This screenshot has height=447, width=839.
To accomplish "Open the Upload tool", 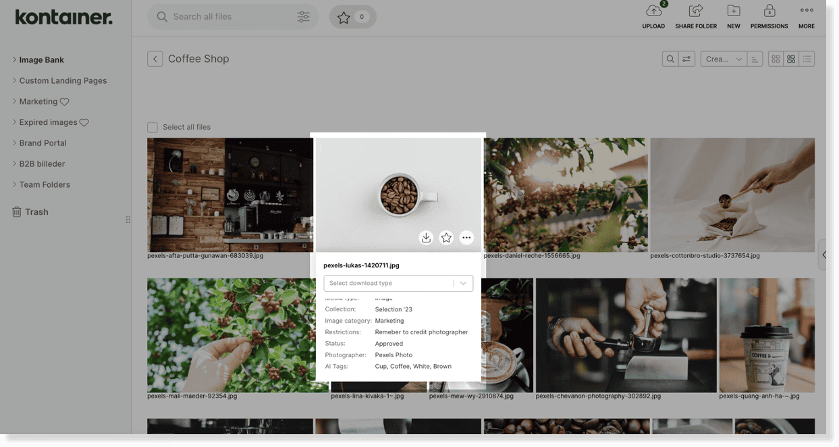I will (x=653, y=15).
